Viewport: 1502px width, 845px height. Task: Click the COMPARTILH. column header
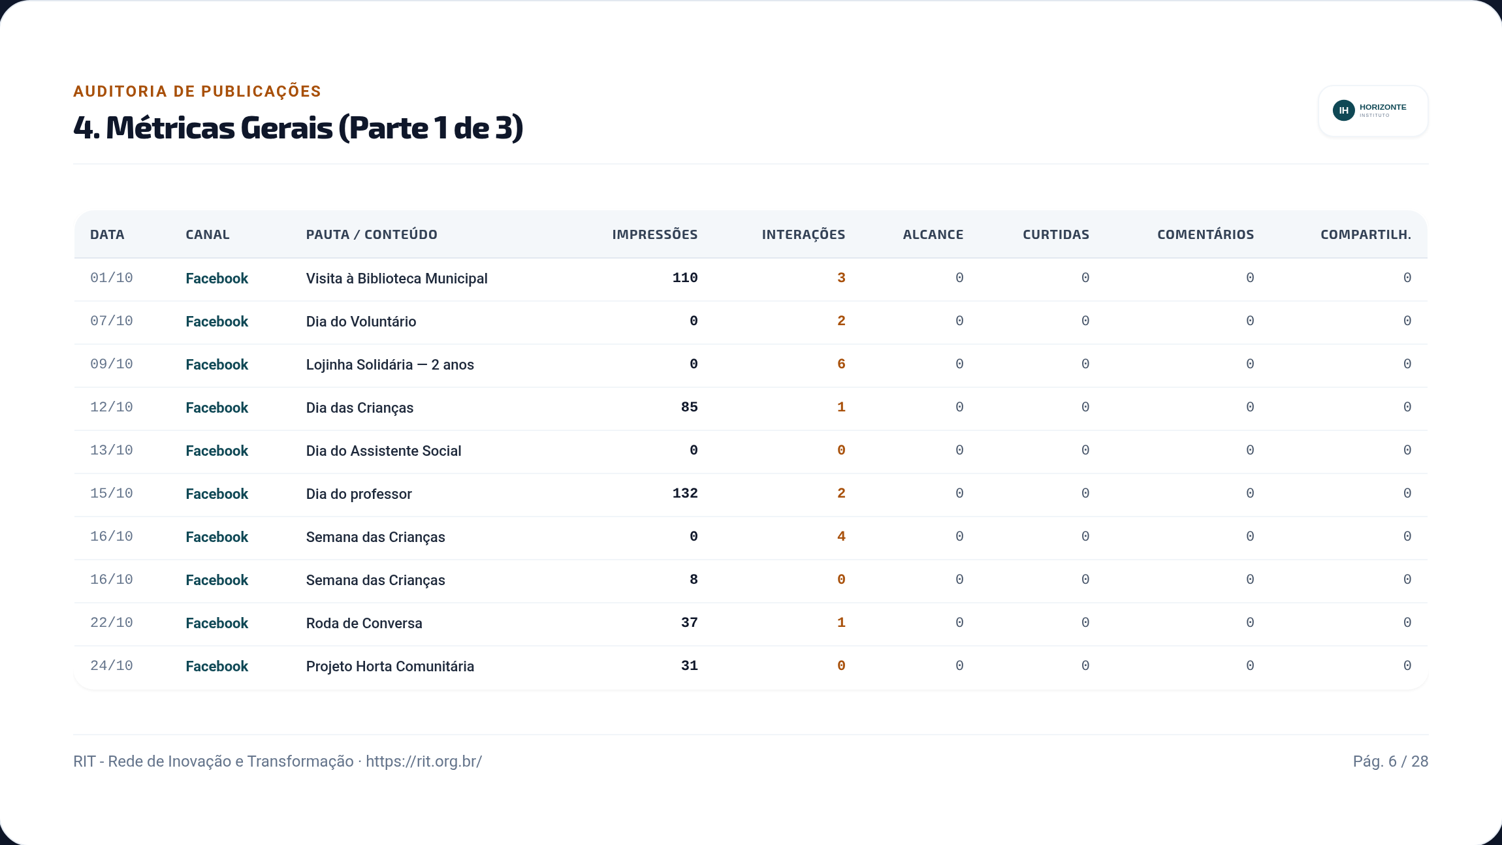click(x=1366, y=234)
